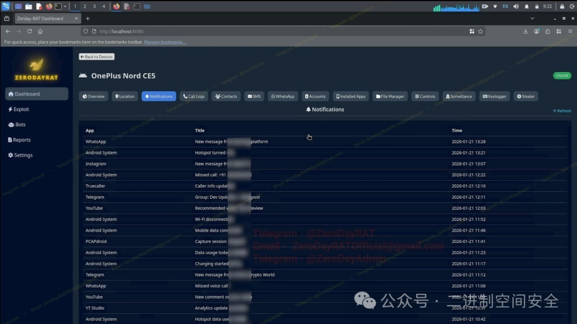Open the Stealer module
Image resolution: width=577 pixels, height=324 pixels.
tap(526, 96)
